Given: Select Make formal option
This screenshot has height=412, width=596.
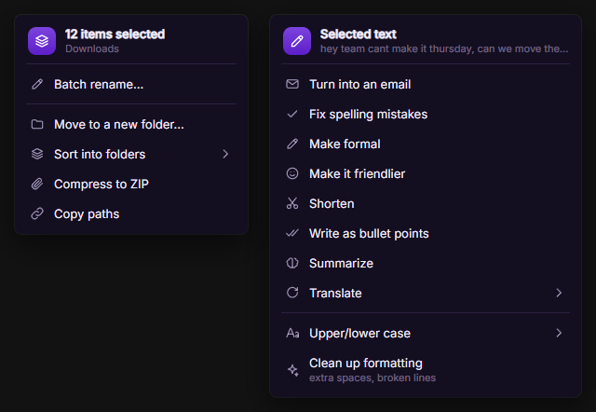Looking at the screenshot, I should [x=426, y=144].
